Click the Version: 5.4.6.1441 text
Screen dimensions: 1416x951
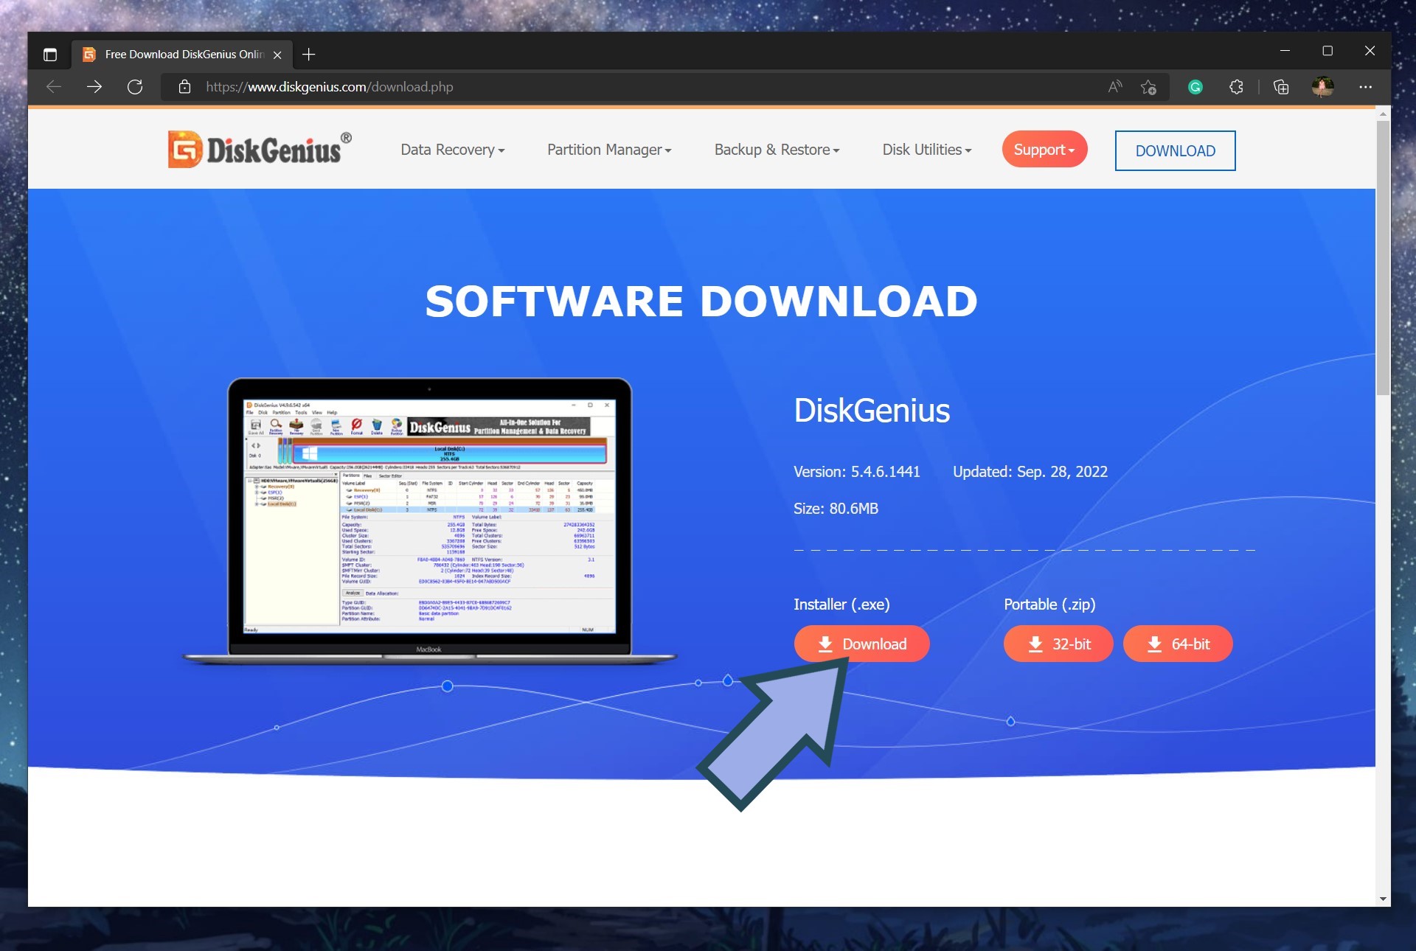(857, 472)
